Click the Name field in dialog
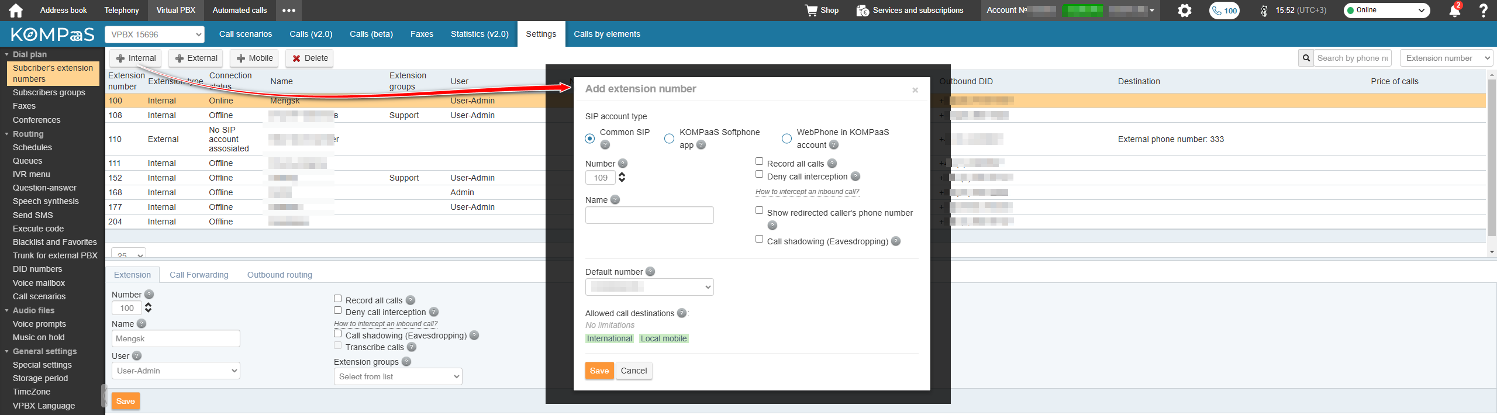The height and width of the screenshot is (415, 1497). (x=649, y=215)
